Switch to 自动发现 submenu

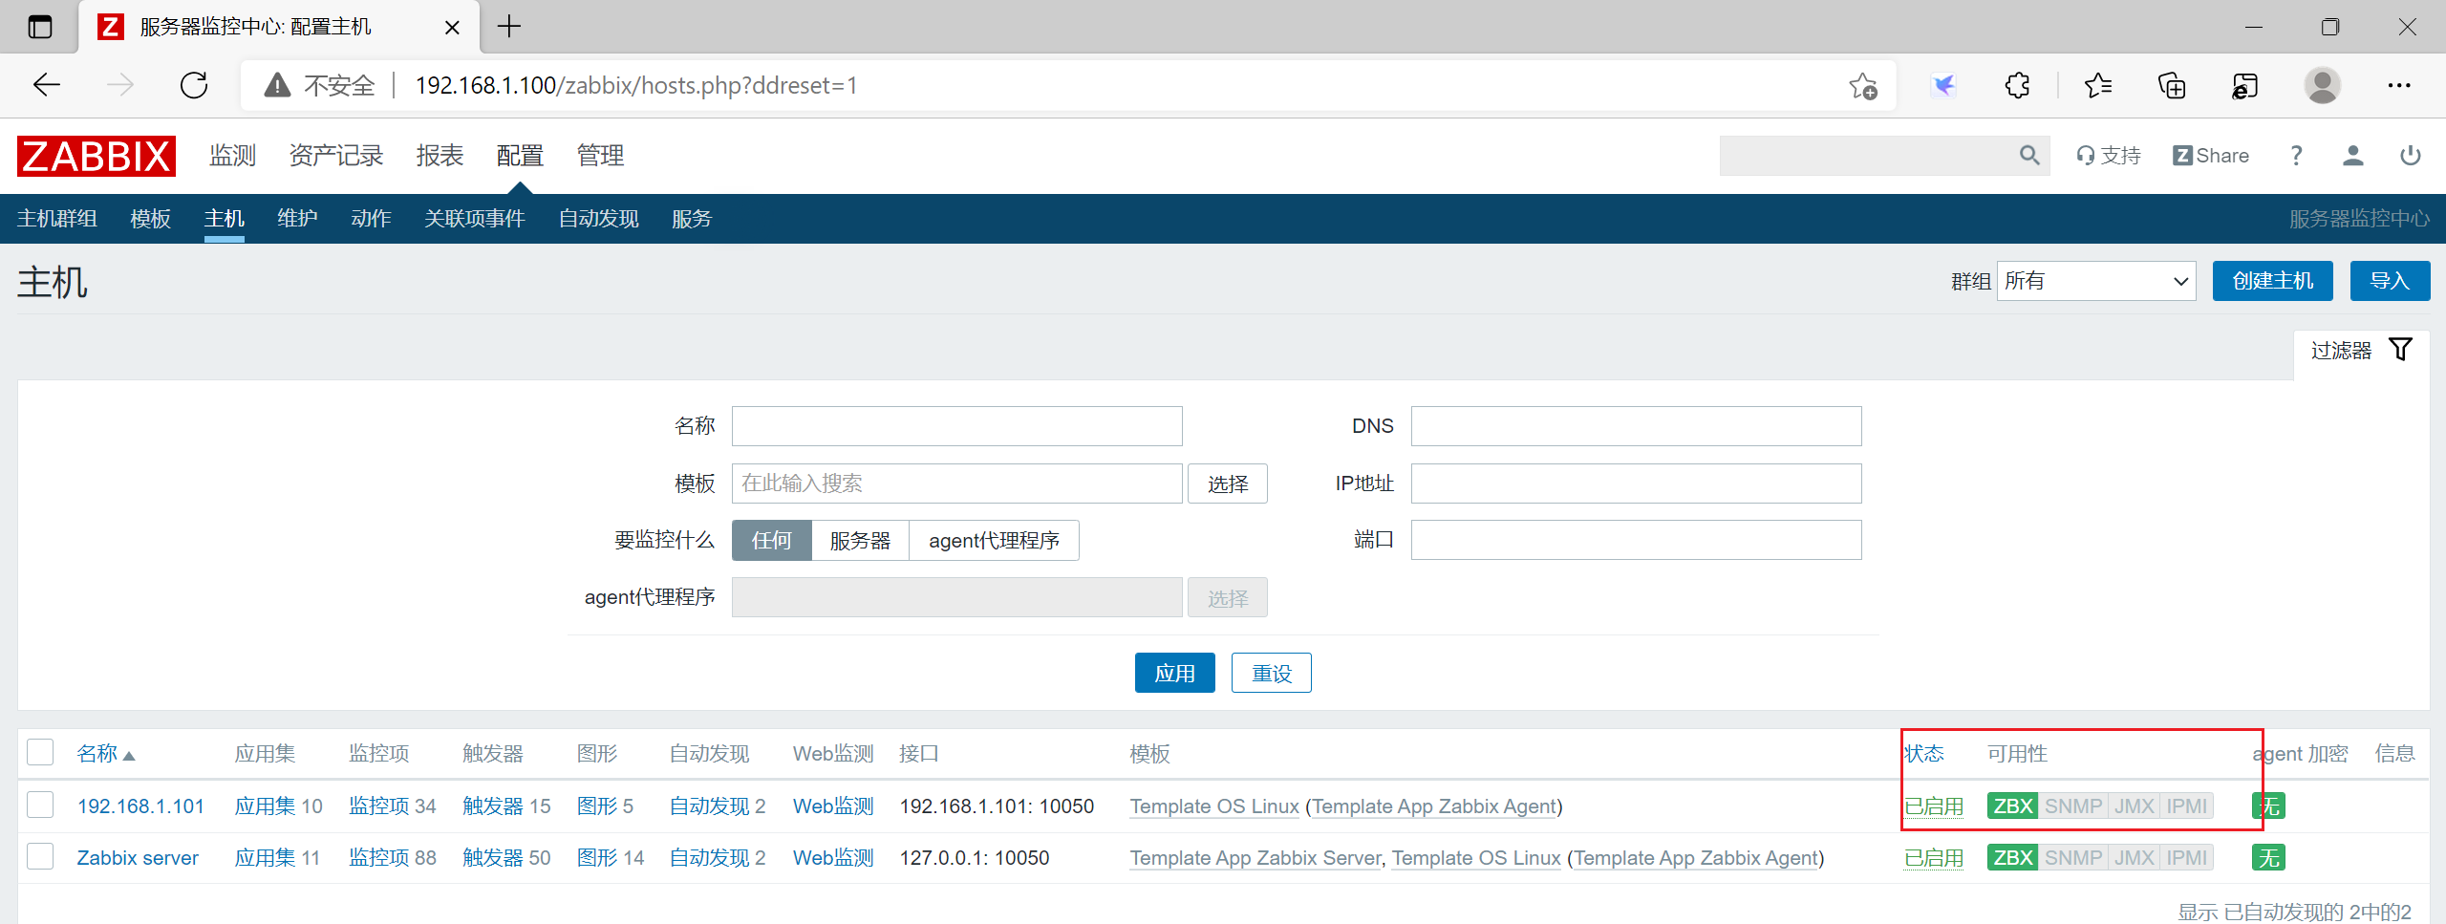coord(598,219)
